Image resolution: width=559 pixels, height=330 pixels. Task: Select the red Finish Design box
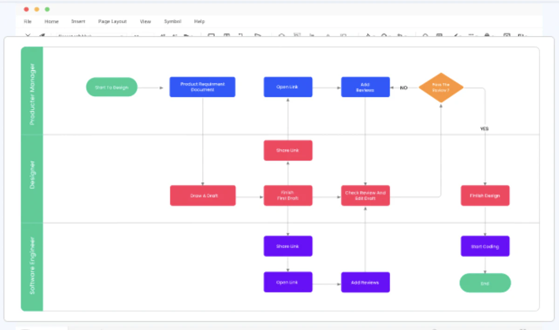coord(485,196)
